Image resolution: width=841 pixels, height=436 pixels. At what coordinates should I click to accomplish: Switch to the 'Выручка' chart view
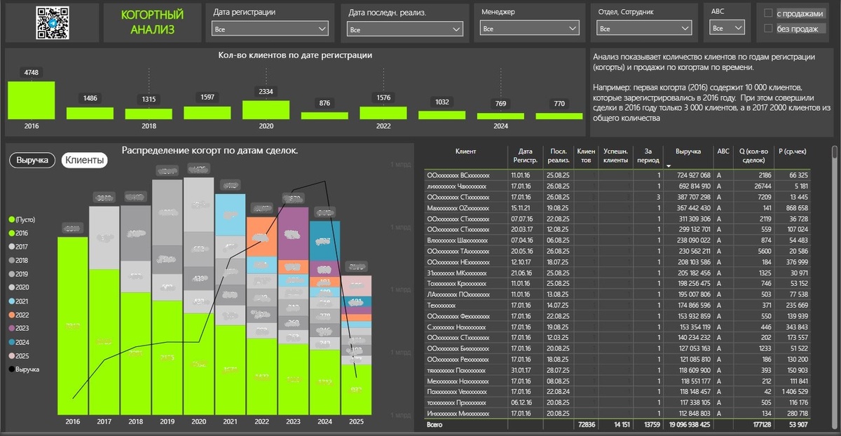31,160
